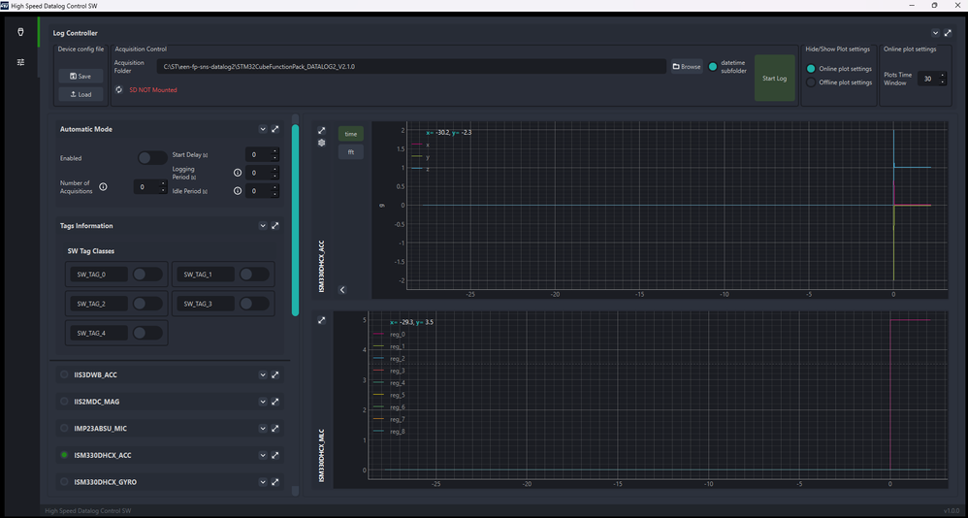The width and height of the screenshot is (968, 518).
Task: Click the info icon next to Number of Acquisitions
Action: (x=104, y=187)
